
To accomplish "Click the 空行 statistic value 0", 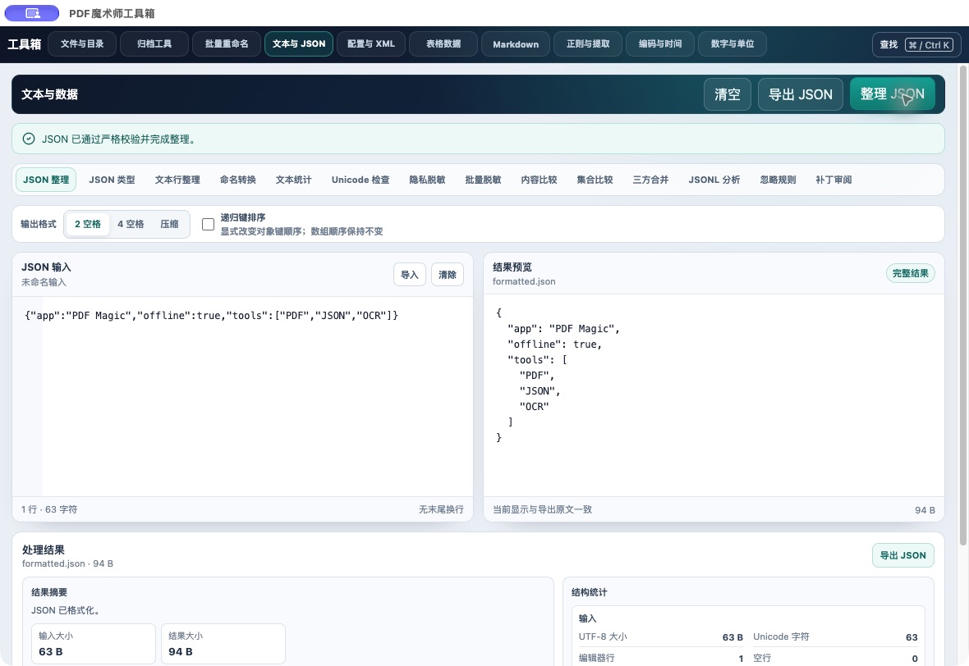I will (x=915, y=659).
